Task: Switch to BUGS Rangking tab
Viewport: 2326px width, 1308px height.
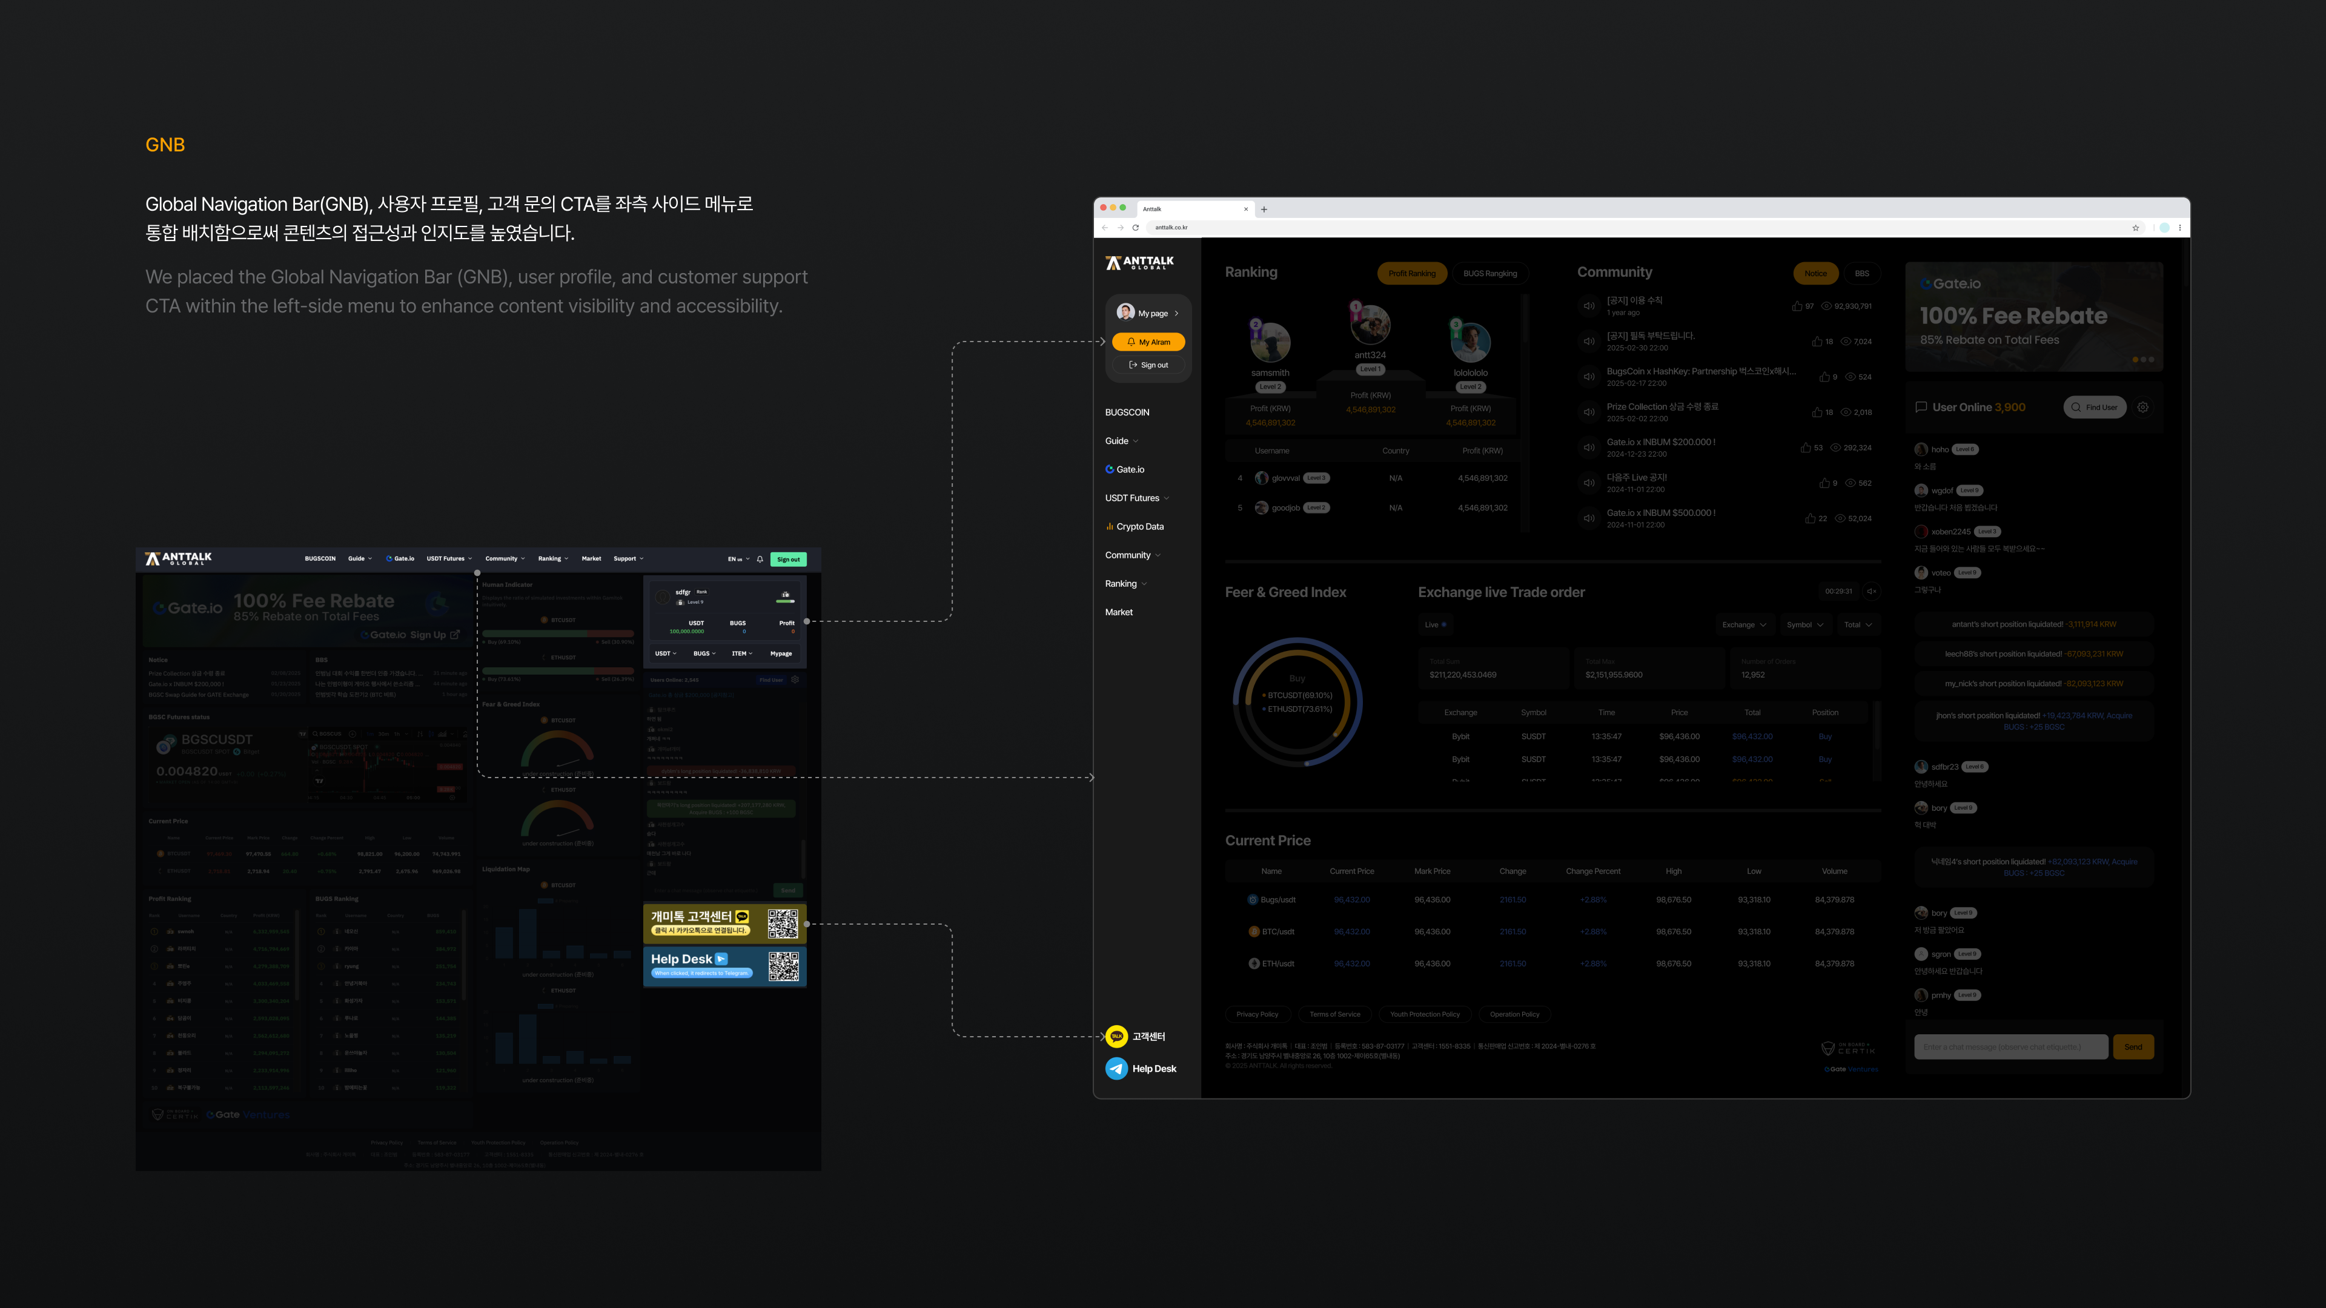Action: (x=1490, y=274)
